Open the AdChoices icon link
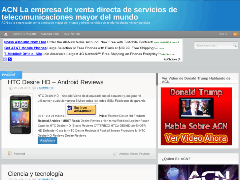Viewport: 240px width, 180px height. tap(172, 59)
